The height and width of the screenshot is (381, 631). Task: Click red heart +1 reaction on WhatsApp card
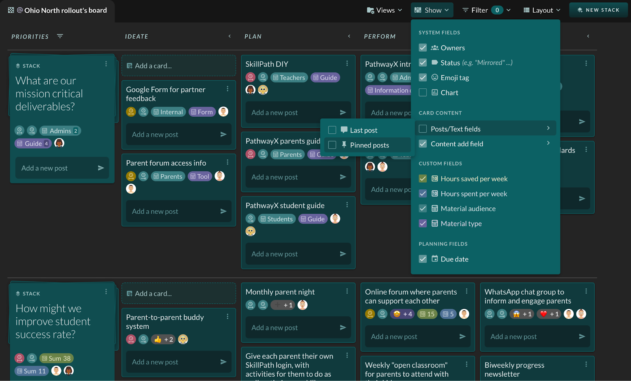tap(549, 314)
